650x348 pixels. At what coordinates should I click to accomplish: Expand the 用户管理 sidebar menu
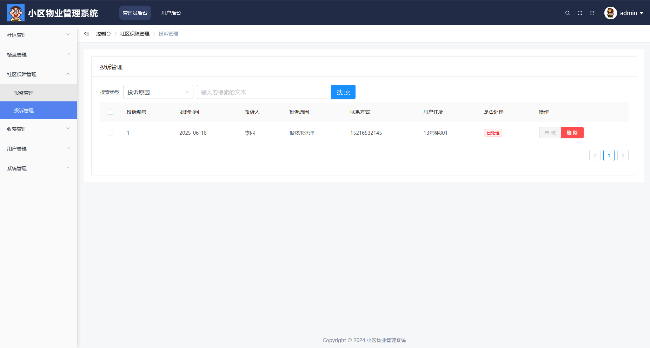[39, 148]
